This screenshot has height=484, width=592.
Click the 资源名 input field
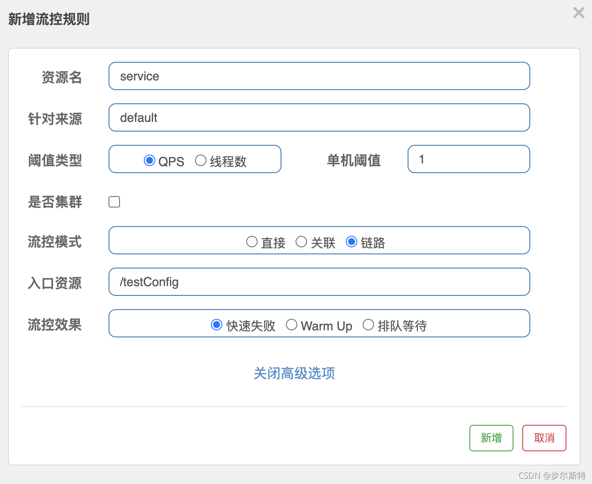319,76
